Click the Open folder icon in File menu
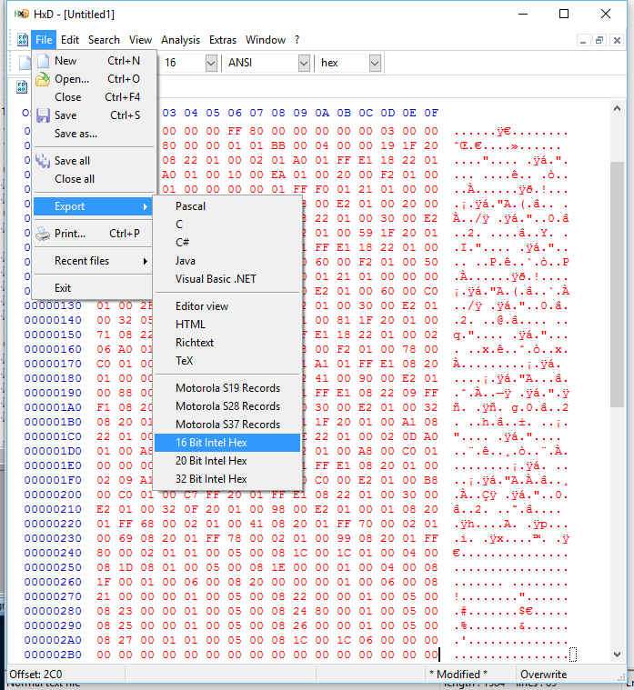Screen dimensions: 634x690 [43, 79]
